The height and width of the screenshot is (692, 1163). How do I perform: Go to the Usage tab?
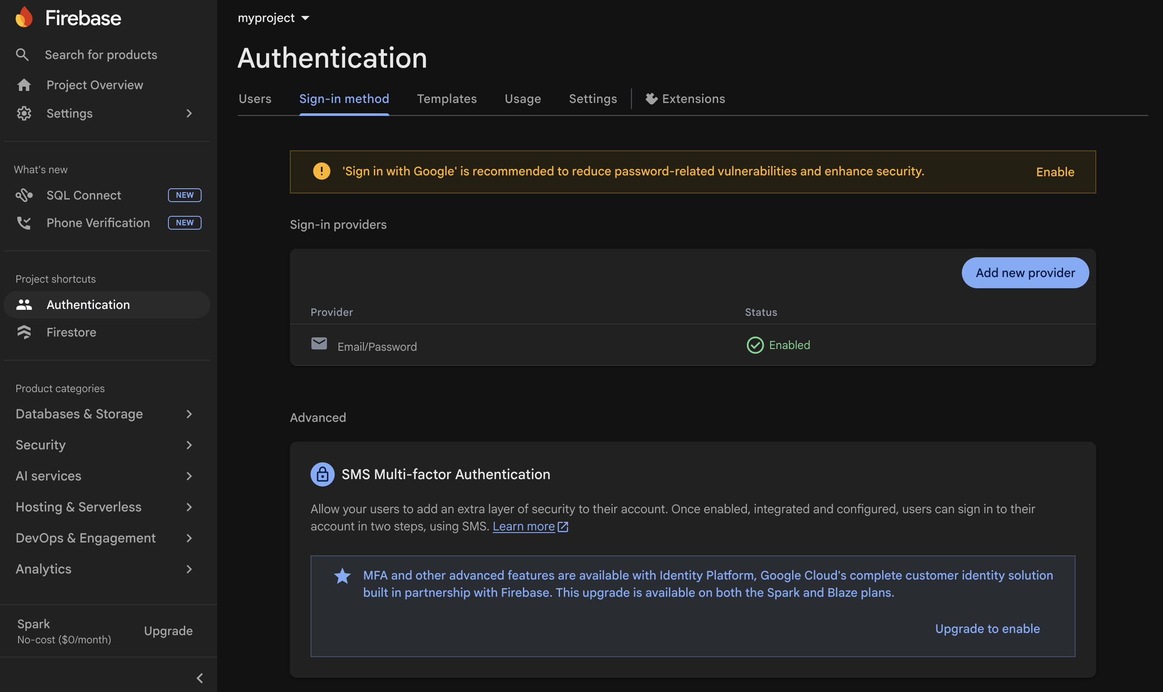point(522,98)
